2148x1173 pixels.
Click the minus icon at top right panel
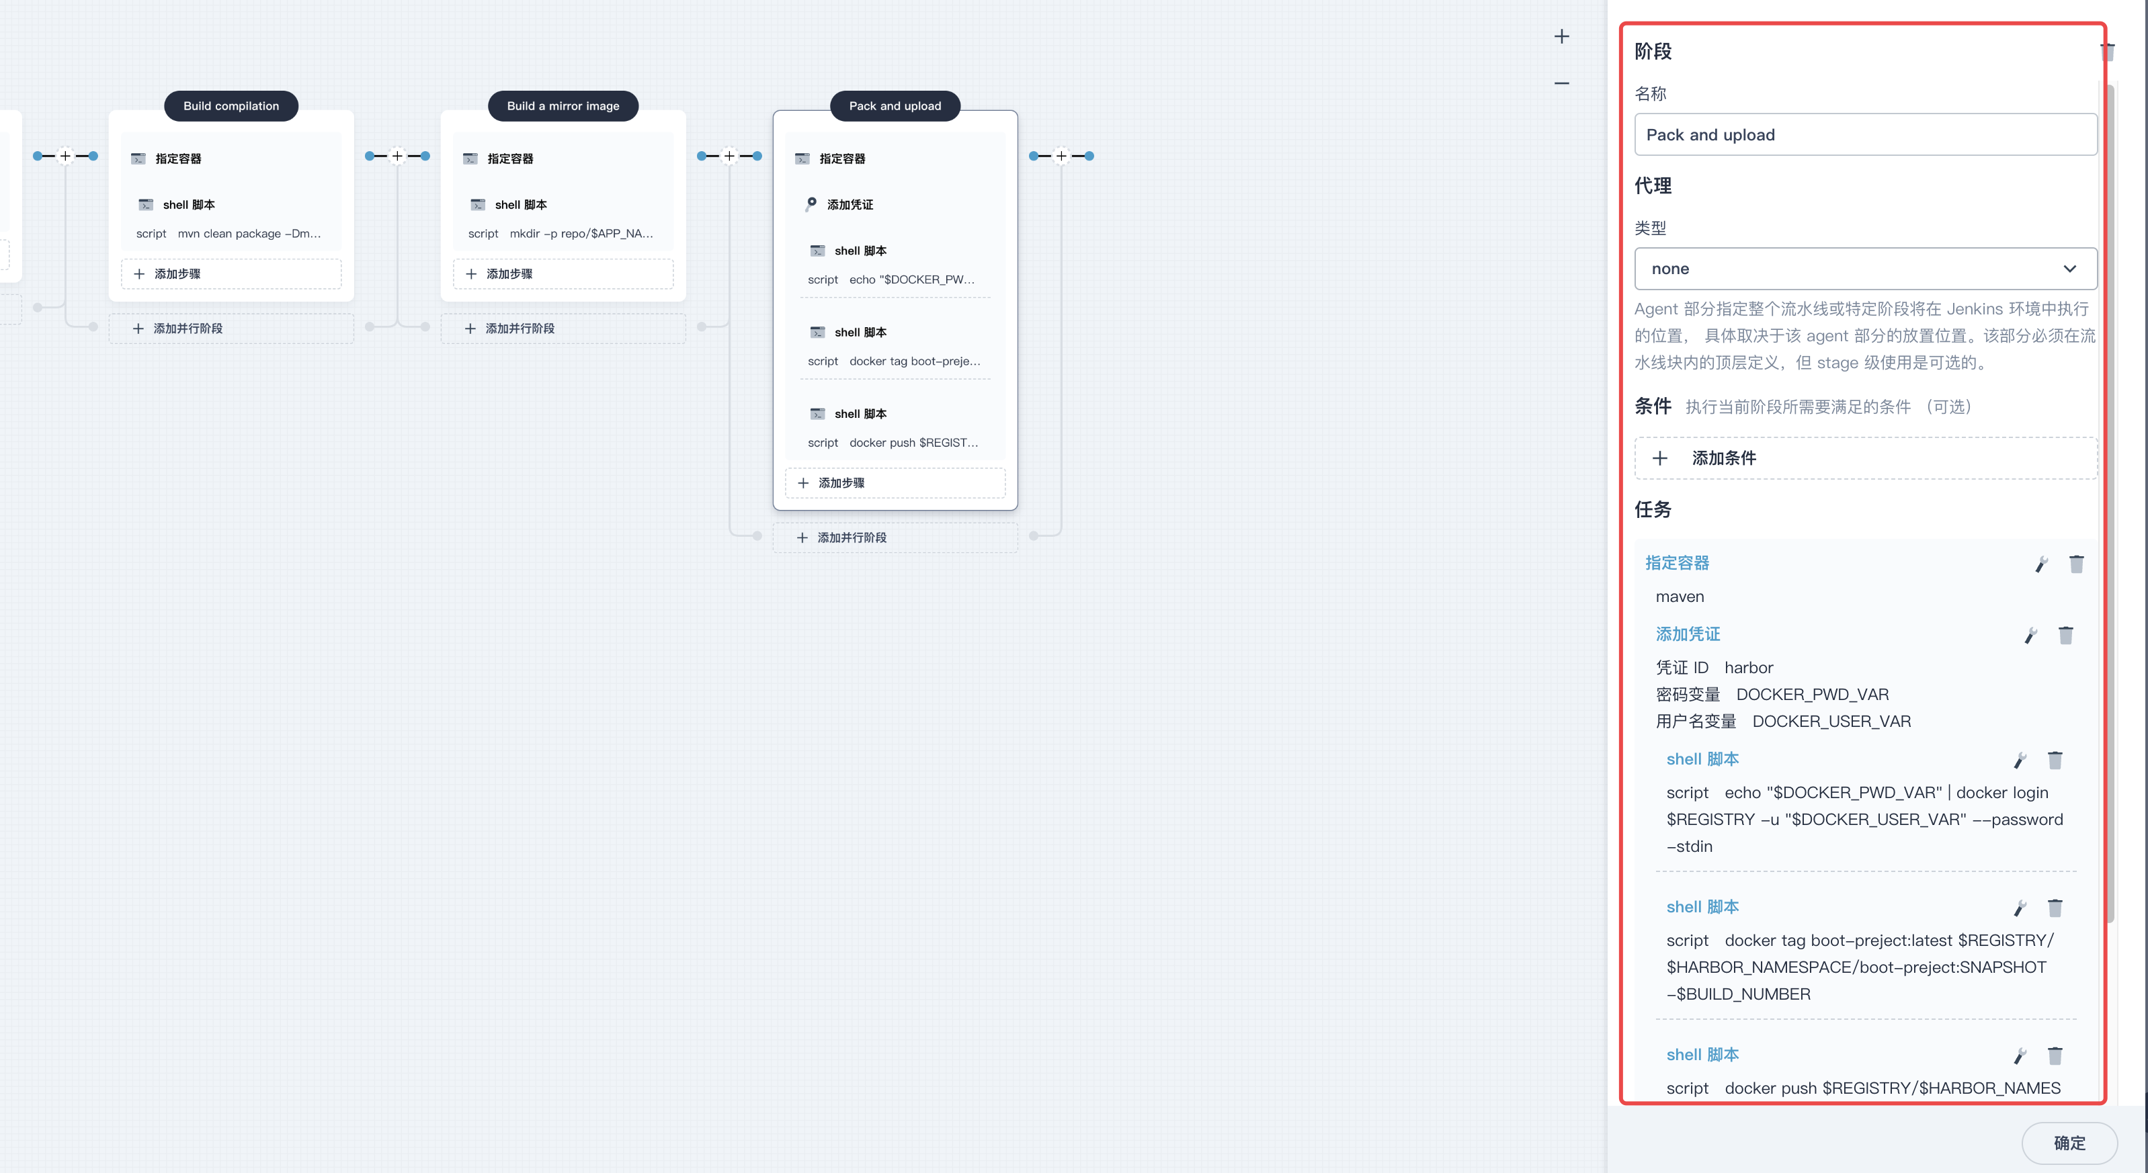(x=1560, y=83)
